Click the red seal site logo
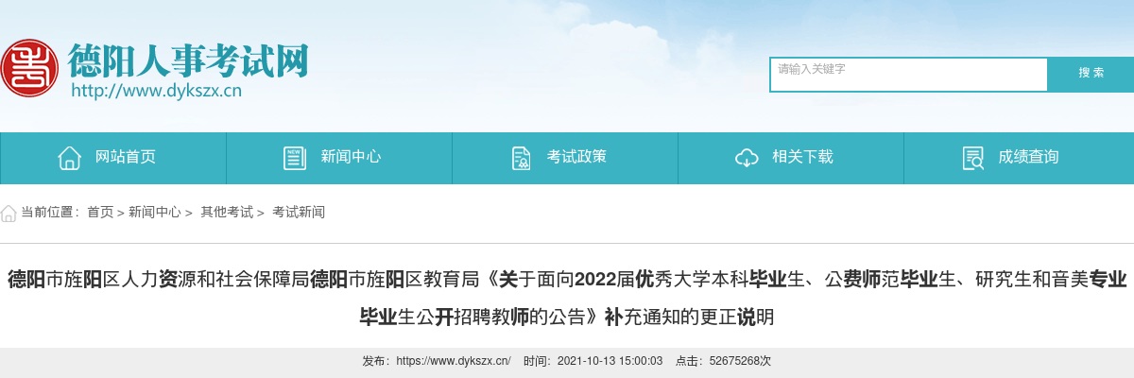 coord(28,69)
